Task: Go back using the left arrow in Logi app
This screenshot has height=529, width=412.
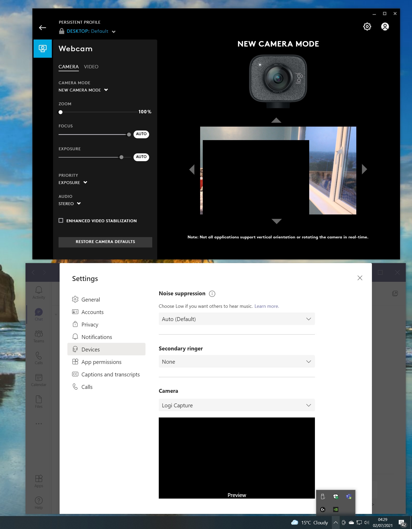Action: coord(42,28)
